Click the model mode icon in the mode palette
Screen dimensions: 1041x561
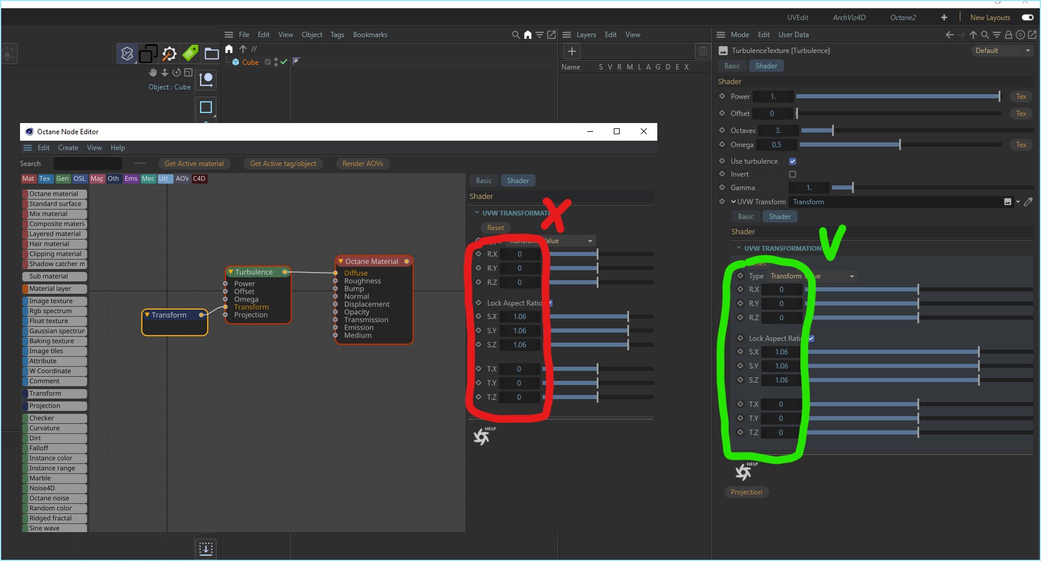click(127, 54)
